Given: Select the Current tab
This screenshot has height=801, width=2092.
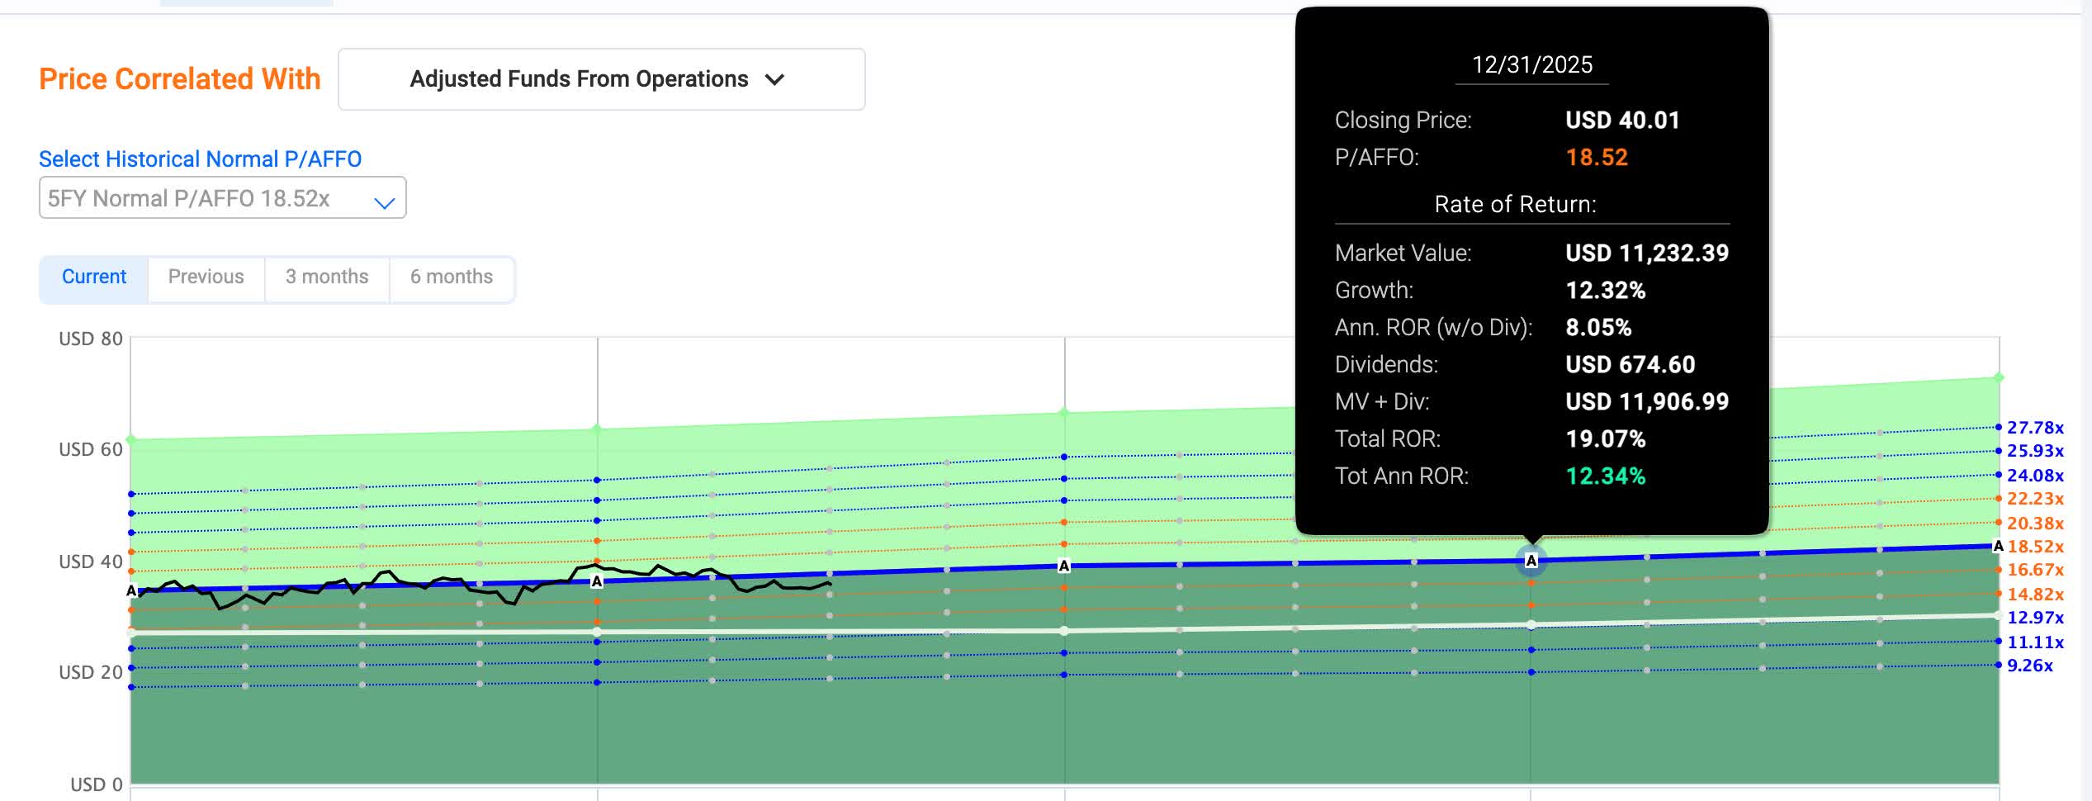Looking at the screenshot, I should (93, 277).
